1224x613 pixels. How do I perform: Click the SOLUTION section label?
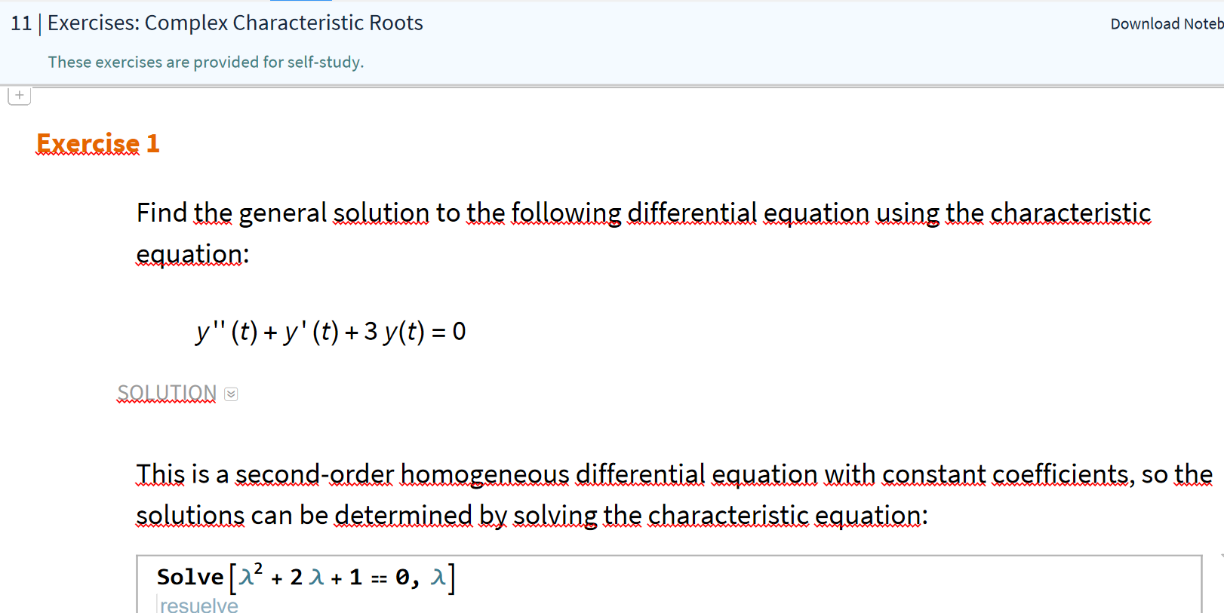tap(167, 393)
